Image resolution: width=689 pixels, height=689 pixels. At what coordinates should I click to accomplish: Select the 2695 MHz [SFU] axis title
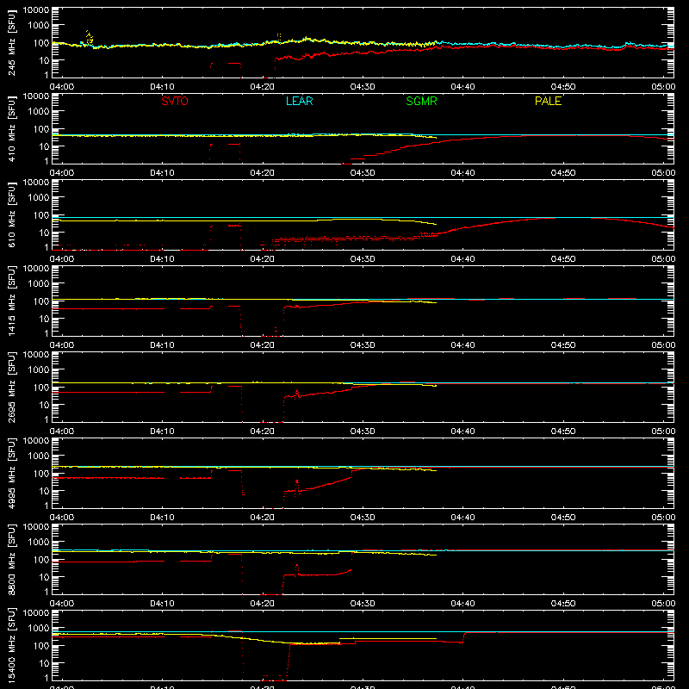pos(11,387)
